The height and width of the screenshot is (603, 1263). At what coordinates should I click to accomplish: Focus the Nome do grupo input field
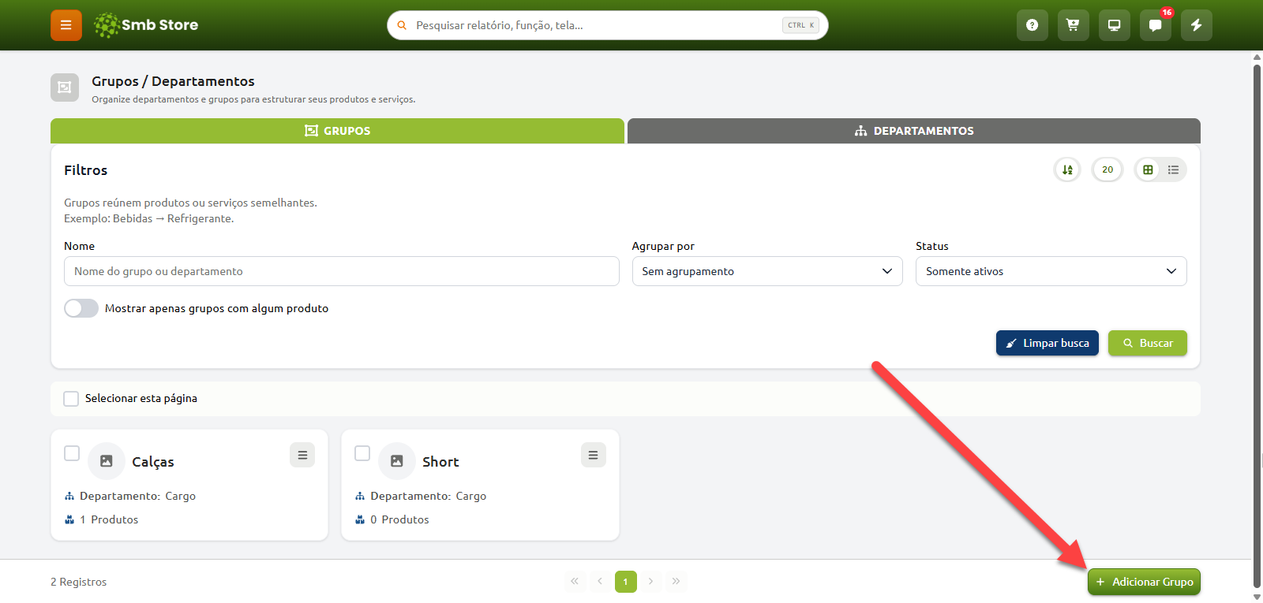(x=342, y=271)
